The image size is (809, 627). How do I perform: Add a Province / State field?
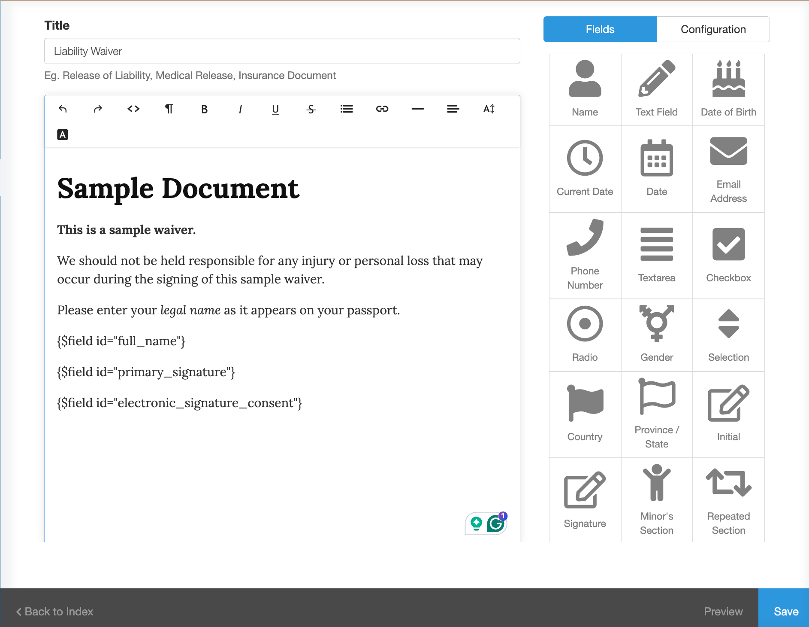point(657,414)
